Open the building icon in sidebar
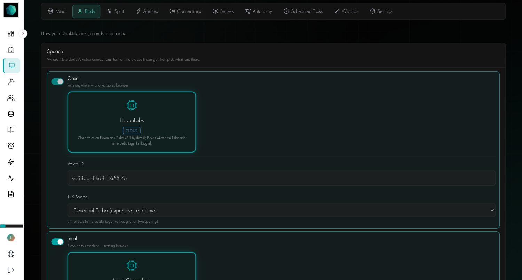Viewport: 522px width, 280px height. tap(11, 50)
